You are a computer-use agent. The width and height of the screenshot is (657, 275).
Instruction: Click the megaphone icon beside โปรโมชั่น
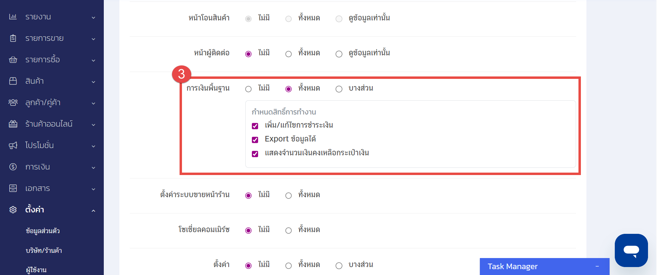[x=13, y=145]
